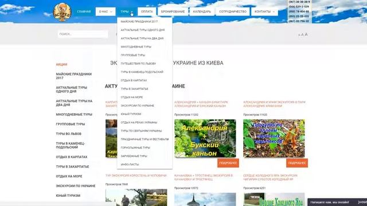Open sidebar Актуальные туры одного дня
367x206 pixels.
click(x=71, y=89)
